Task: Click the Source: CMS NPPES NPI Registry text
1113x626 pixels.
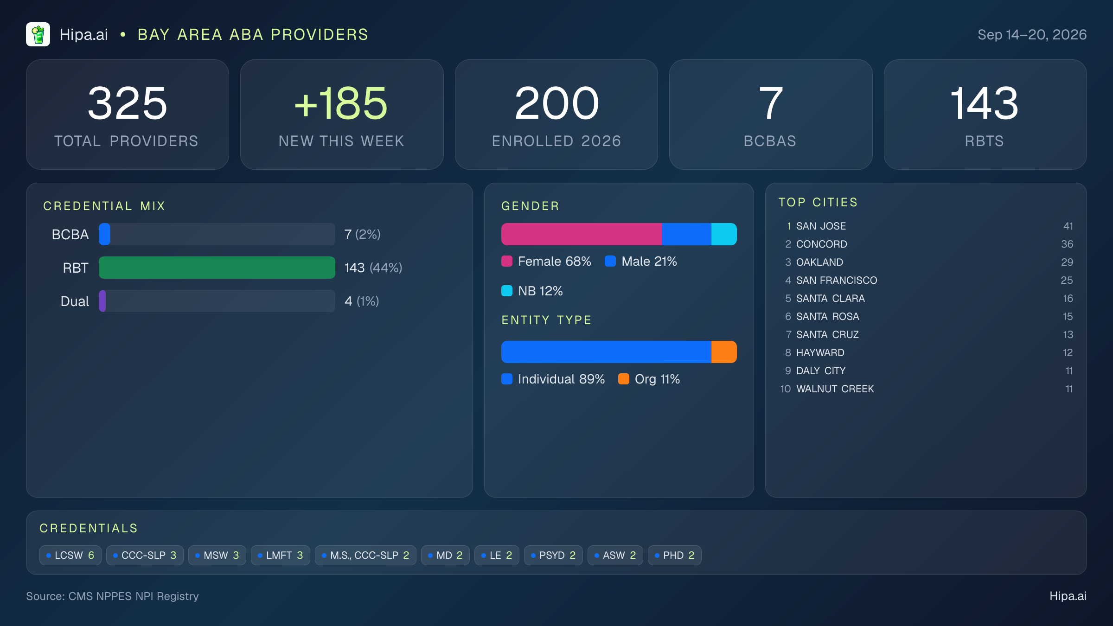Action: (112, 596)
